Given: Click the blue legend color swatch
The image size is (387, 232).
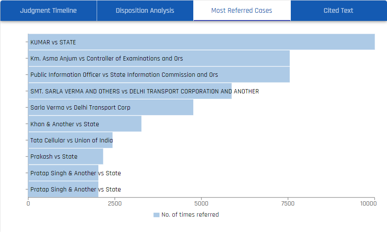Looking at the screenshot, I should tap(156, 215).
